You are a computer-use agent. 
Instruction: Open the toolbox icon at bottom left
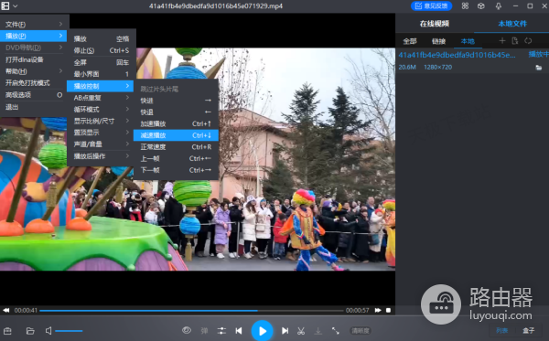pos(7,331)
